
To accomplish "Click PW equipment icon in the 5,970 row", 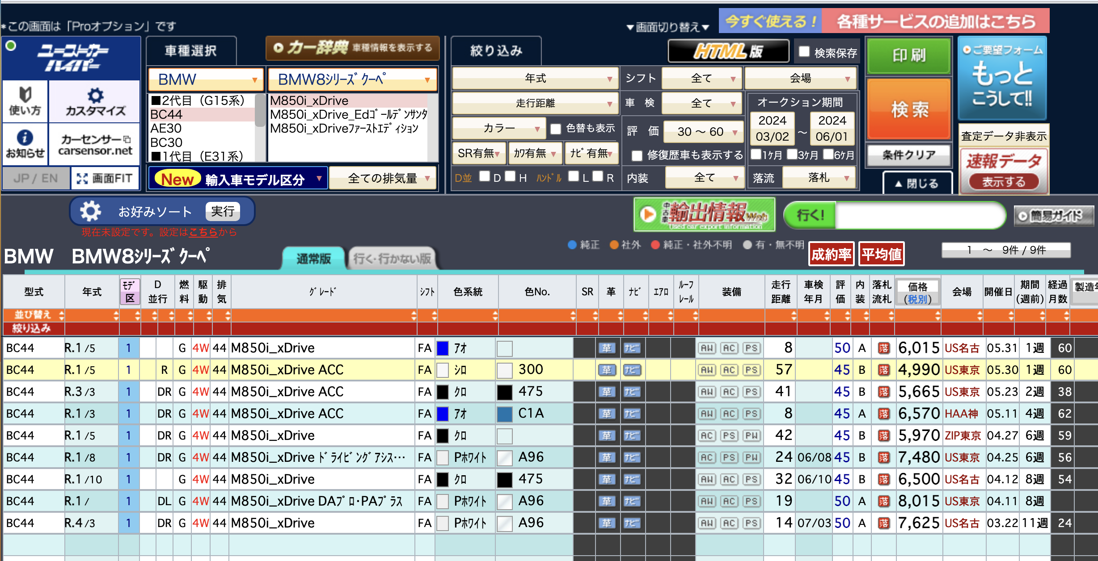I will [752, 435].
